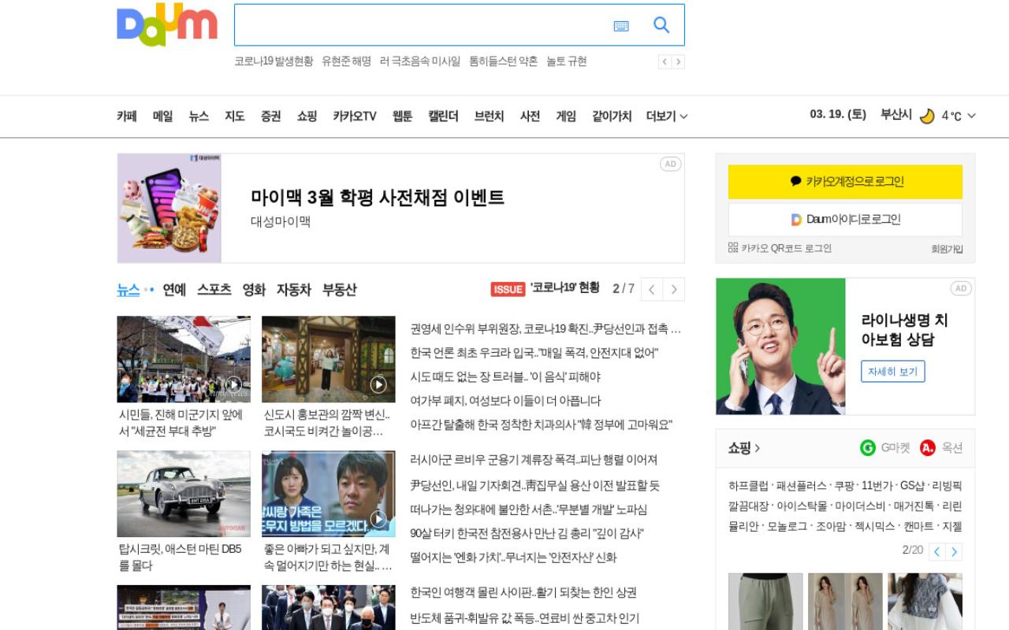The image size is (1009, 630).
Task: Read headline 떨어지는 '엔화 가치'
Action: tap(513, 558)
